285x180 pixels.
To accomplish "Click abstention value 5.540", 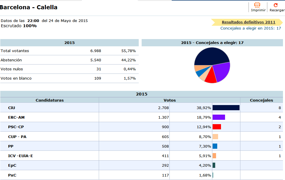I will click(x=96, y=60).
